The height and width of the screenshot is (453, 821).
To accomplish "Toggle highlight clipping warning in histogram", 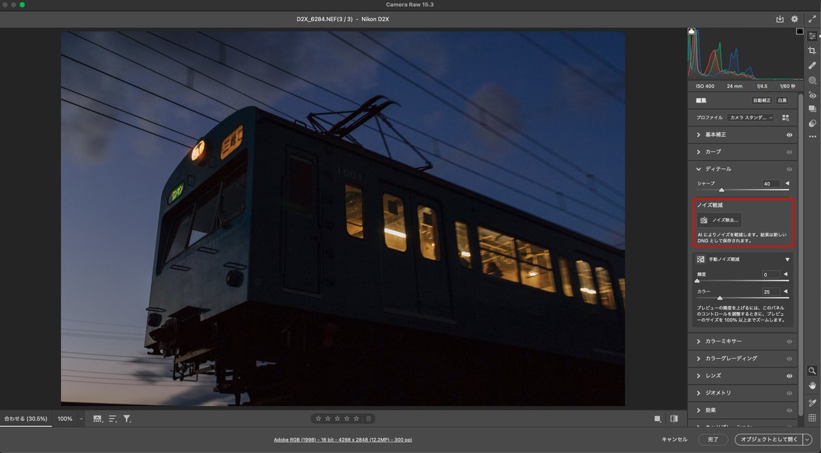I will coord(800,31).
